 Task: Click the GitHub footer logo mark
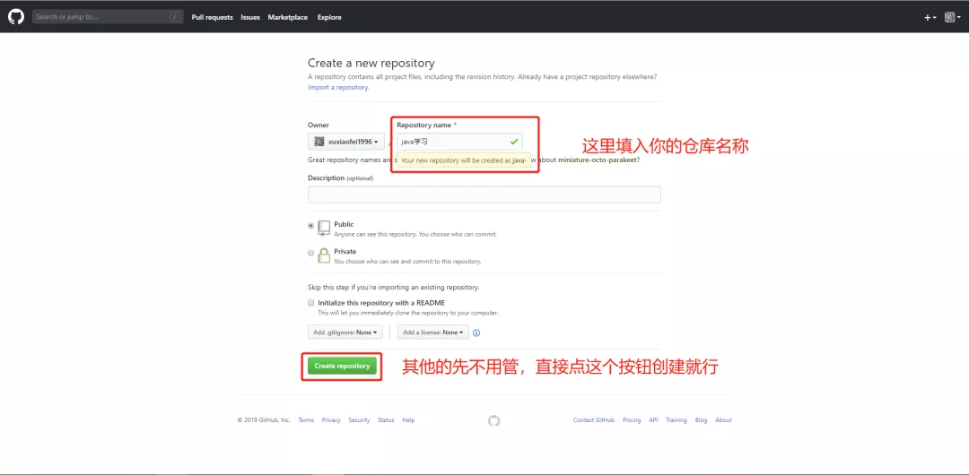tap(493, 420)
